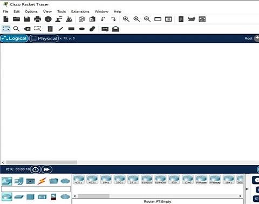259x204 pixels.
Task: Click the Undo arrow icon
Action: coord(103,19)
